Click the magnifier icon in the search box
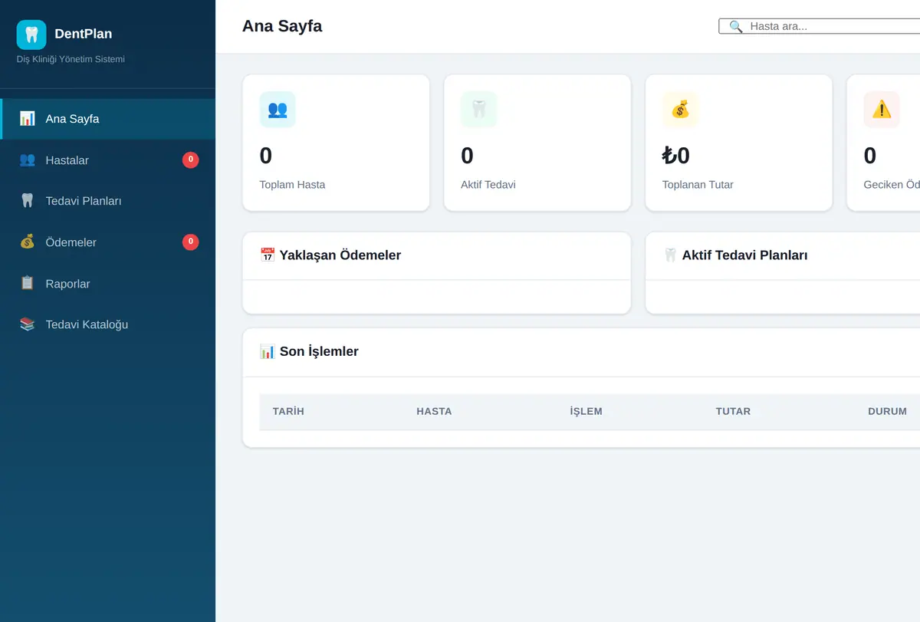 [736, 26]
